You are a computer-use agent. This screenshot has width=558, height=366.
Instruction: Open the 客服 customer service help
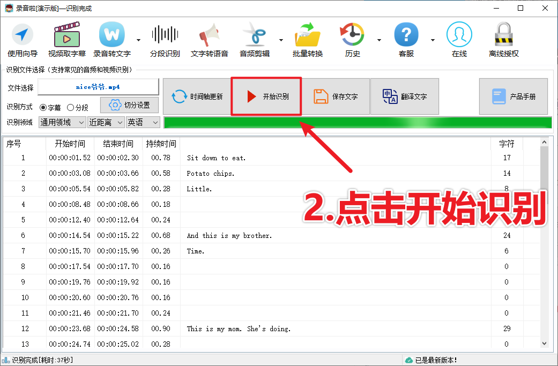(406, 40)
